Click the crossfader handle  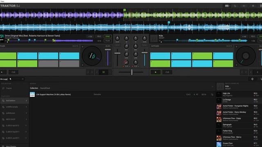(x=132, y=72)
